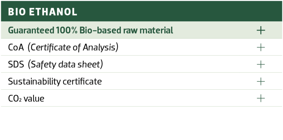Screen dimensions: 283x140
Task: Select the Guaranteed 100% Bio-based raw material row
Action: click(x=138, y=30)
